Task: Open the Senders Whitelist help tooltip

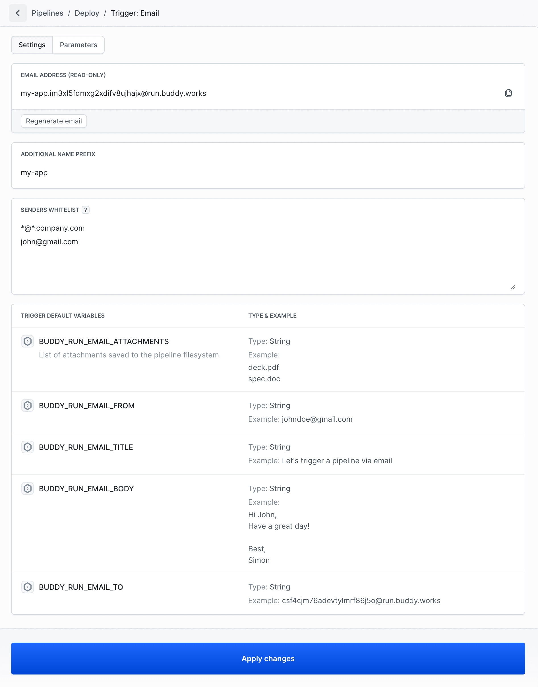Action: pos(86,210)
